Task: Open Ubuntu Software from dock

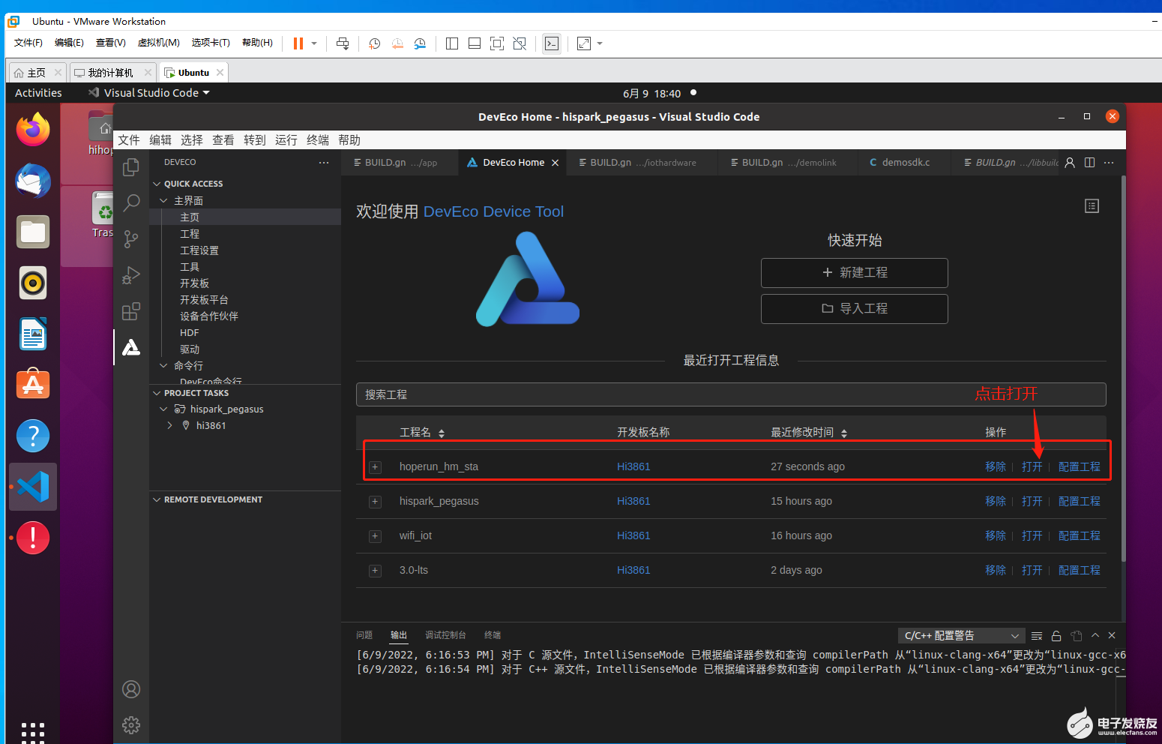Action: click(x=33, y=385)
